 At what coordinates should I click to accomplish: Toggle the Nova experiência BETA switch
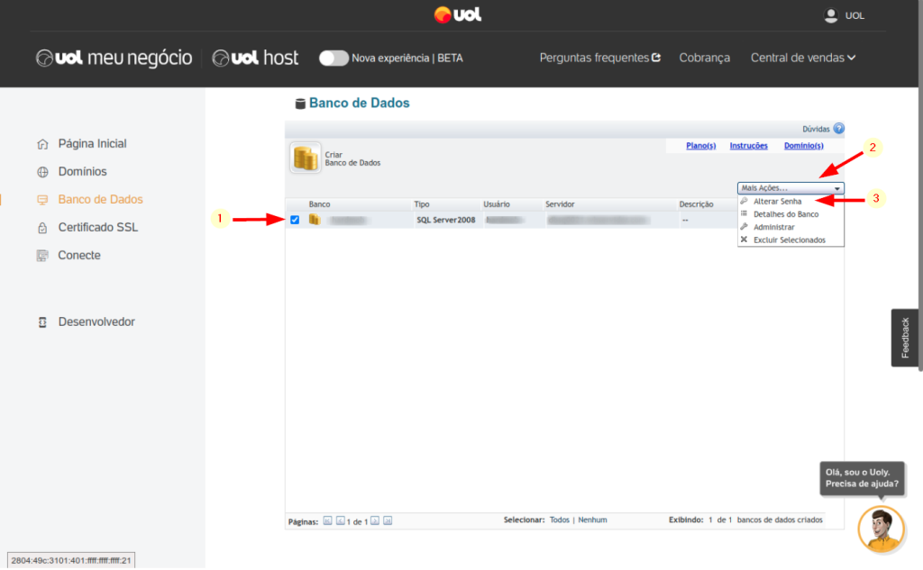pyautogui.click(x=334, y=58)
